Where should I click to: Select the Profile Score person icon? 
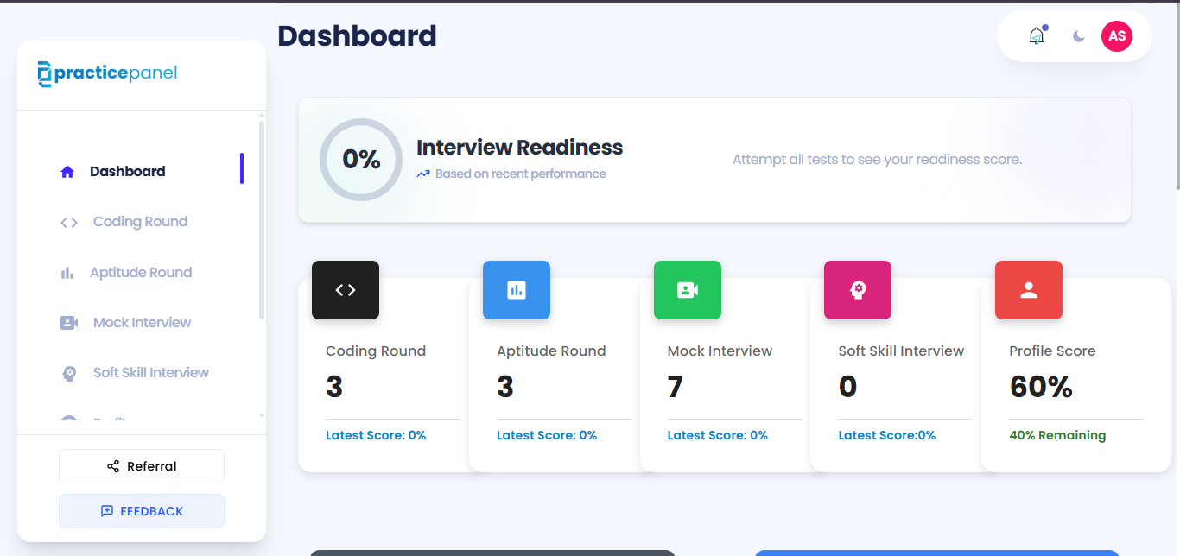tap(1028, 290)
